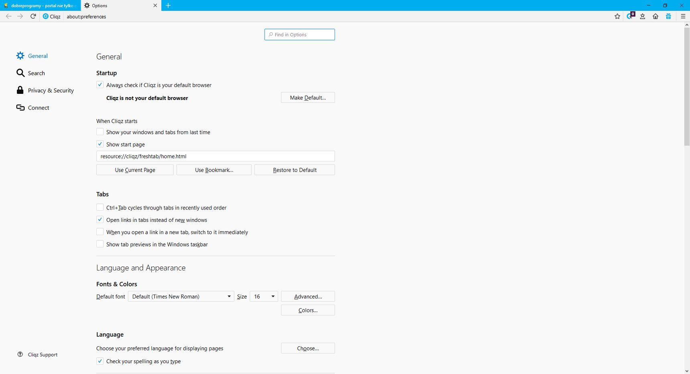Open the Cliqz Support link
Screen dimensions: 690x374
click(43, 355)
